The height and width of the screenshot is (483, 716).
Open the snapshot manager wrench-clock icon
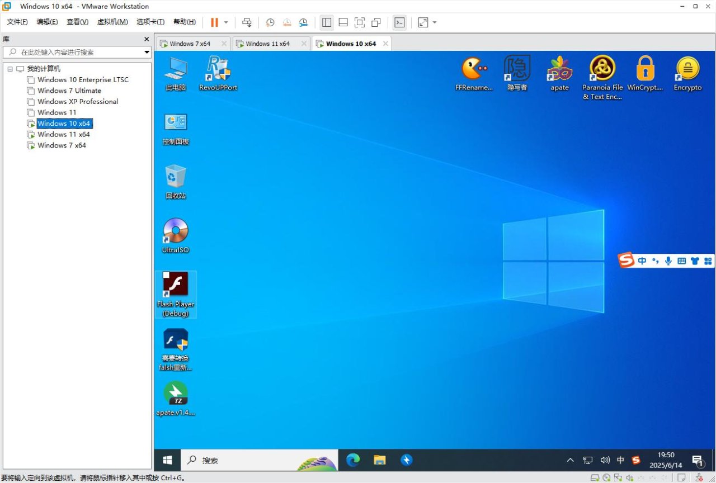click(303, 22)
